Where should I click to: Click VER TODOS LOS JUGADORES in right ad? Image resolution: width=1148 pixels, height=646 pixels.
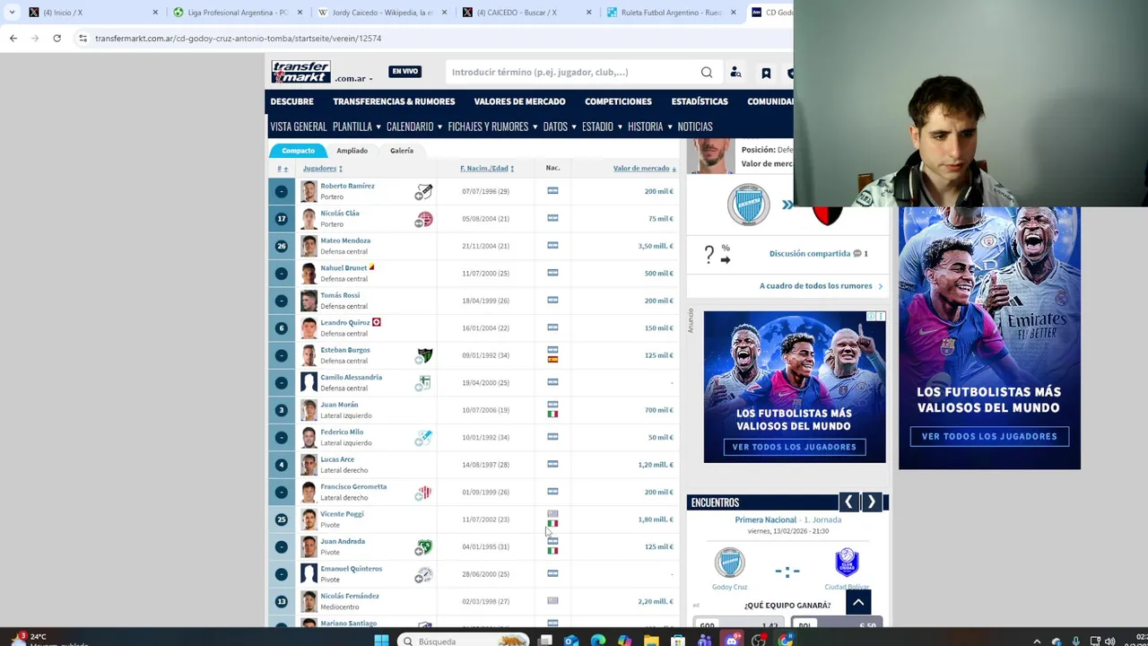click(989, 437)
